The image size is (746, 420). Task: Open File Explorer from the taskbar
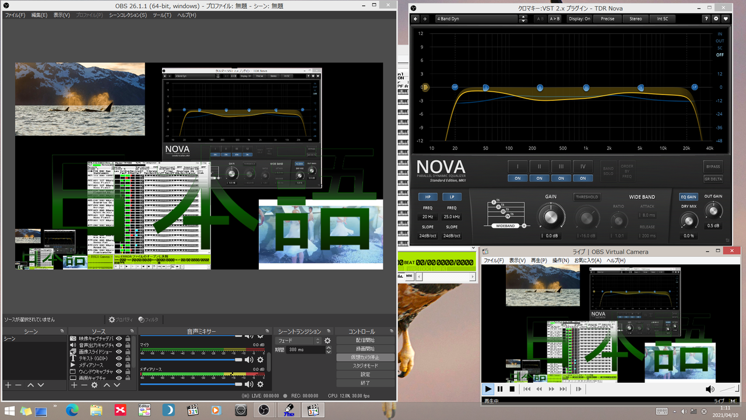pyautogui.click(x=96, y=410)
